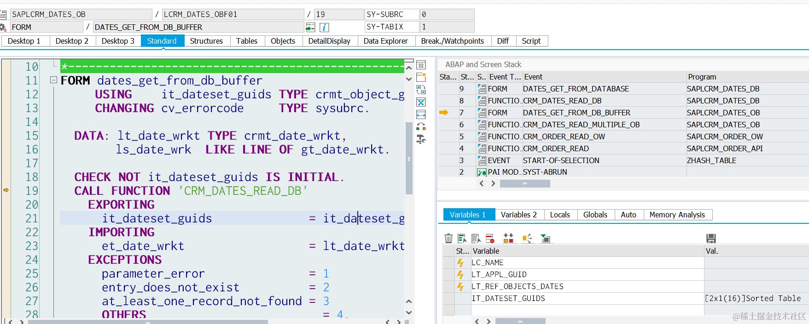Click the editor vertical scroll up arrow
The height and width of the screenshot is (324, 809).
(x=409, y=68)
